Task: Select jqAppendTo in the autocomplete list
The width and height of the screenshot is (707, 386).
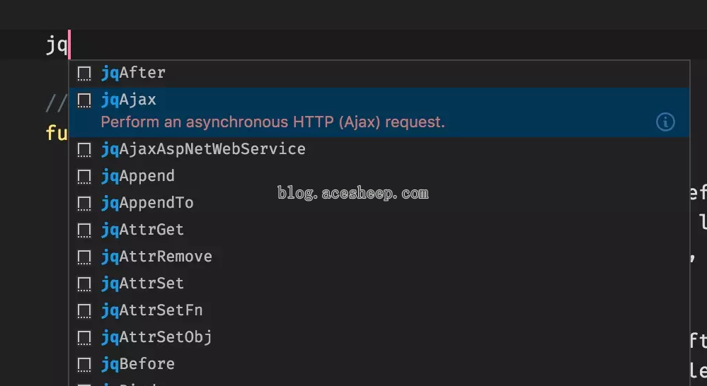Action: (x=147, y=203)
